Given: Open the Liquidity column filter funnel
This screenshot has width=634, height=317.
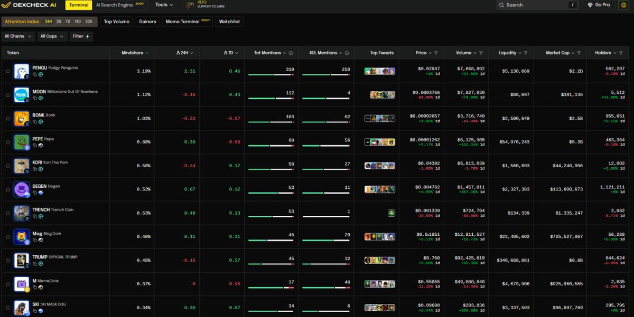Looking at the screenshot, I should point(526,53).
